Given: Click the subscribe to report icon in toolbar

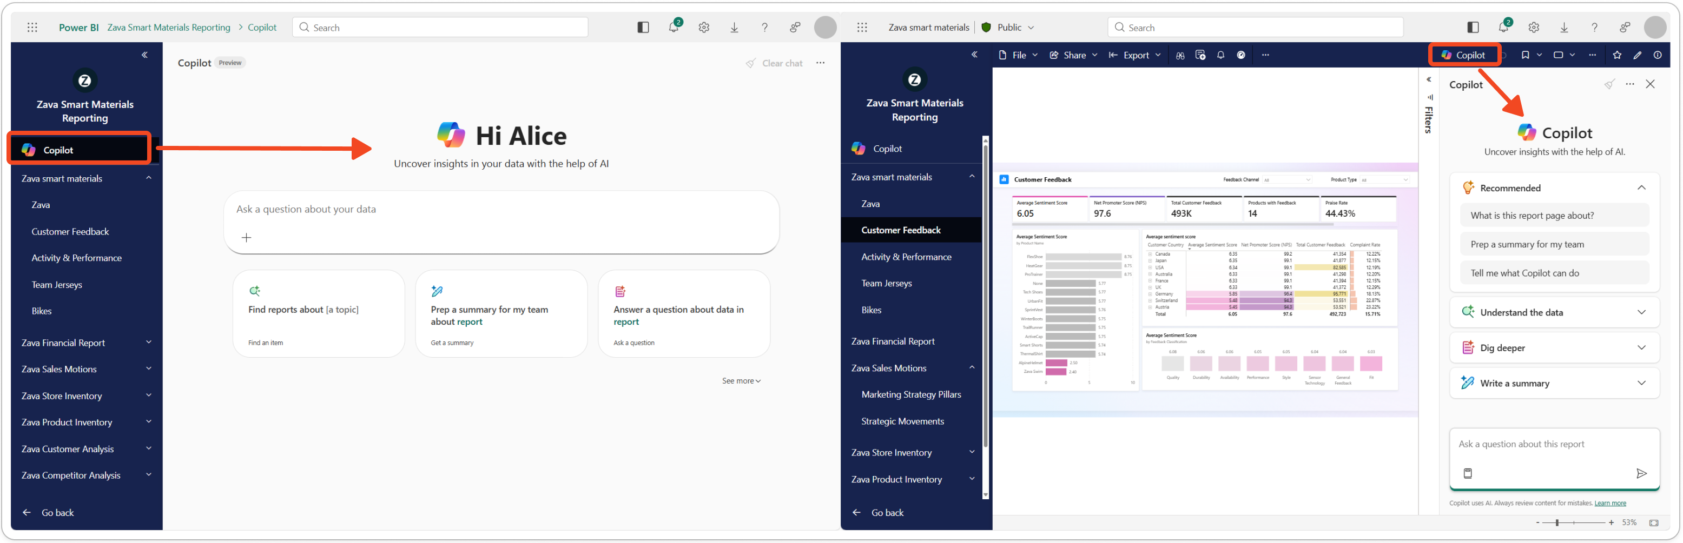Looking at the screenshot, I should click(x=1200, y=56).
